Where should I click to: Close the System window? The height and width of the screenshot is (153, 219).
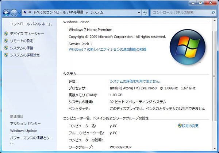tap(211, 3)
